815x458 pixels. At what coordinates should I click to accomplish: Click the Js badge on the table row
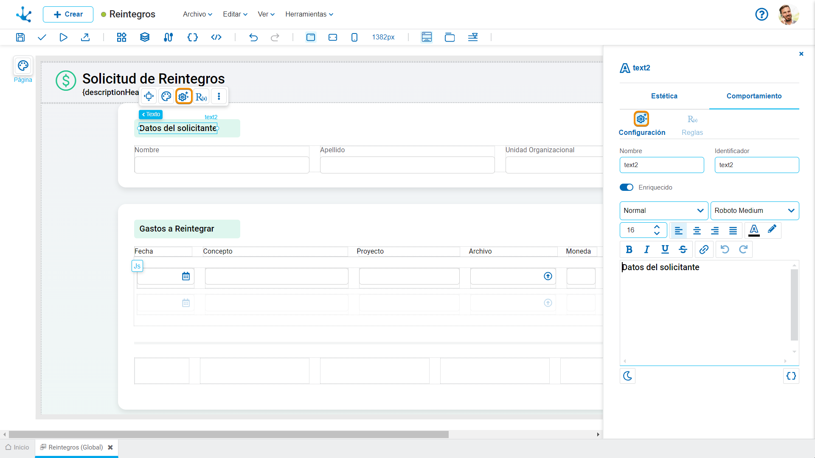[137, 266]
